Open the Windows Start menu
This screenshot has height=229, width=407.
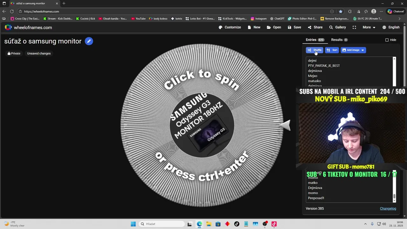pyautogui.click(x=133, y=224)
